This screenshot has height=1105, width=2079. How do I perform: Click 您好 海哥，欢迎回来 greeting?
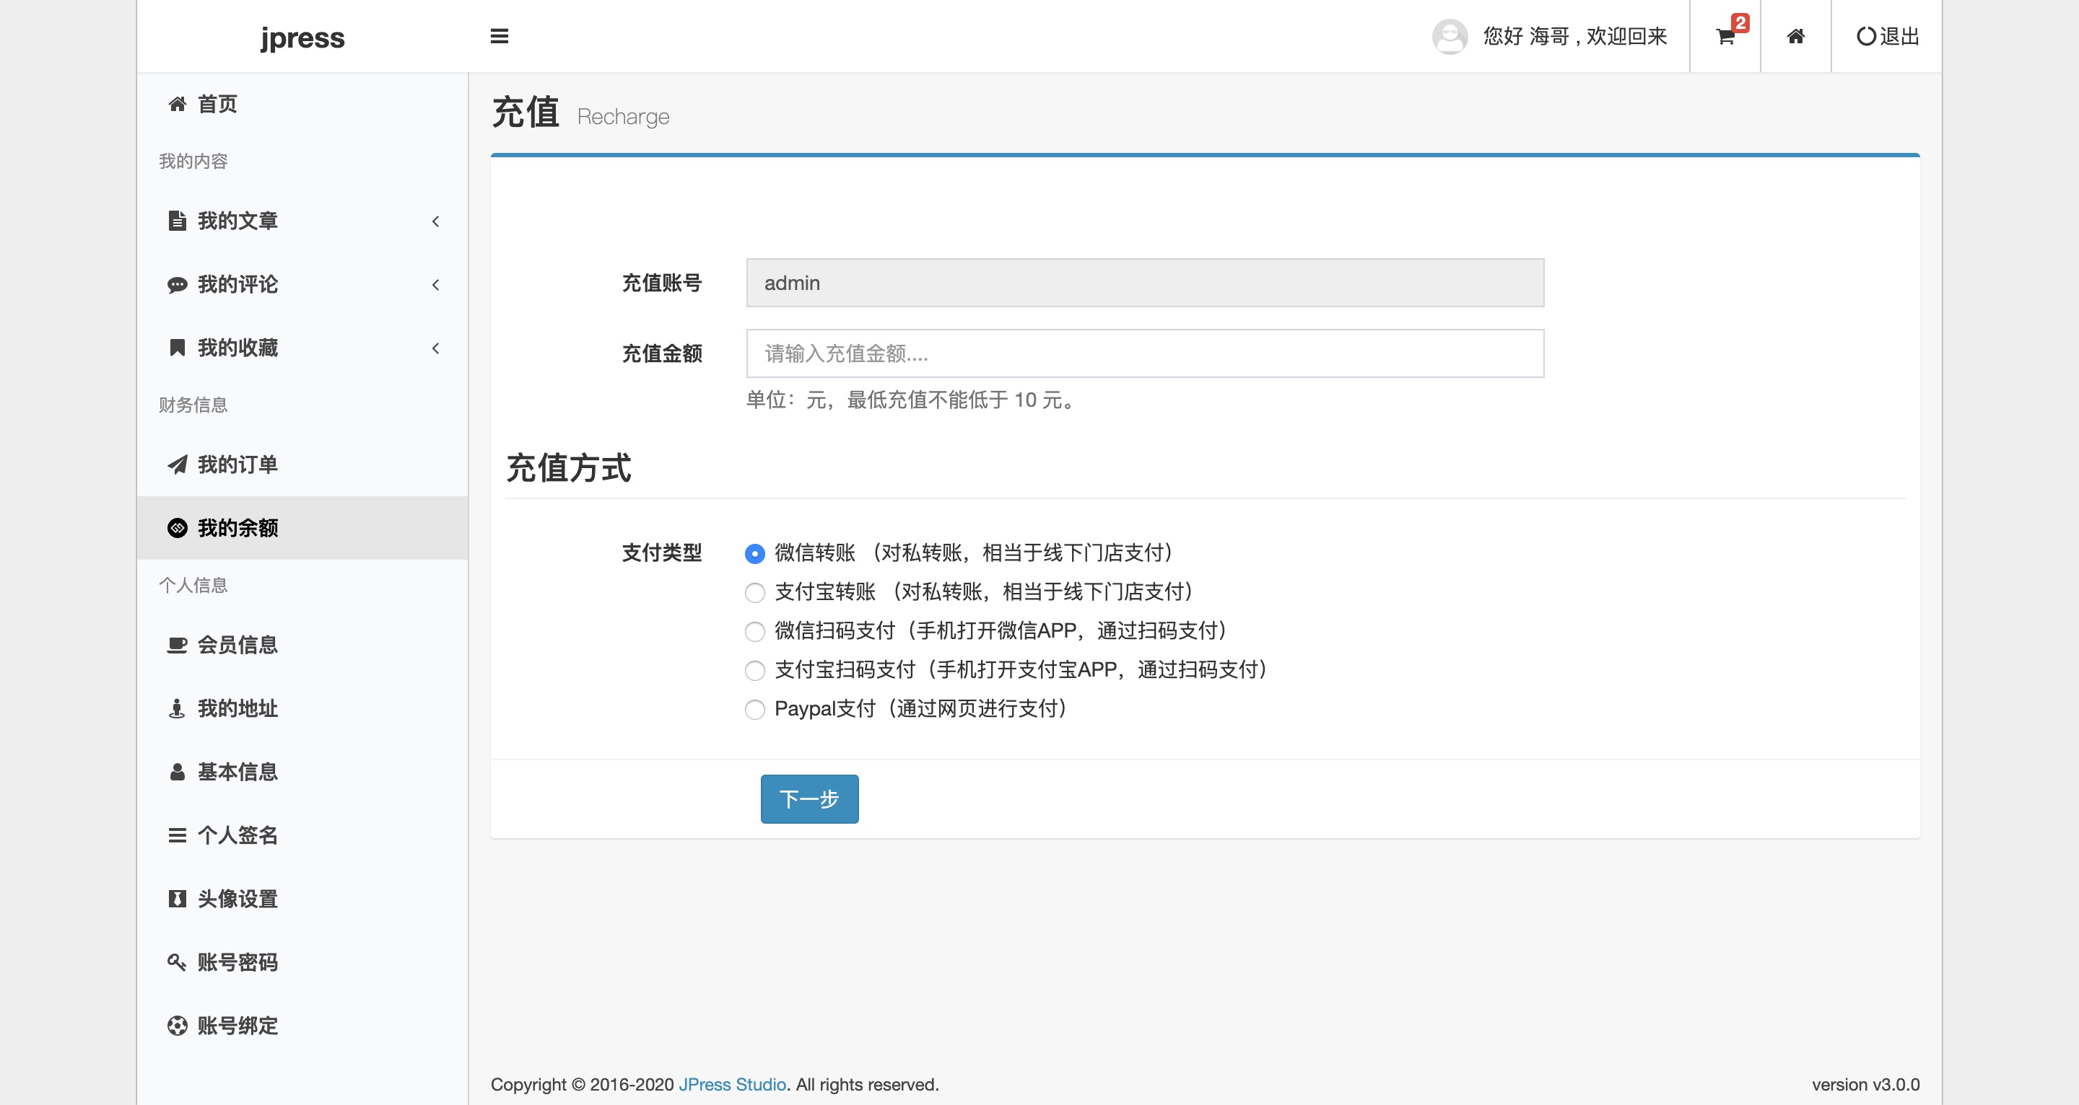click(x=1574, y=36)
